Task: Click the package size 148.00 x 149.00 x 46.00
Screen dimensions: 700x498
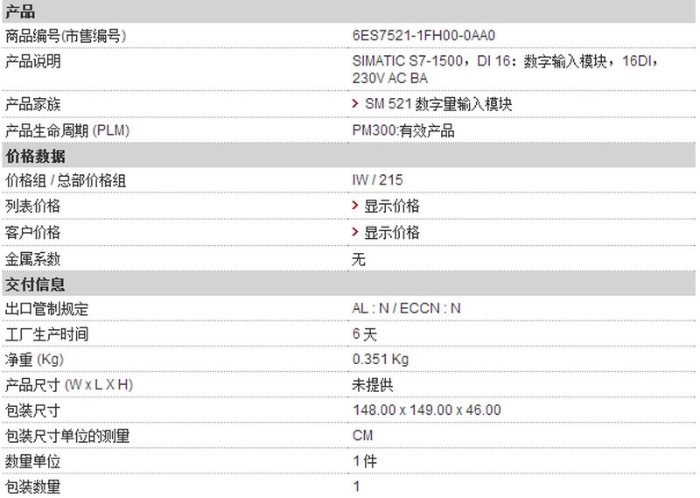Action: 426,410
